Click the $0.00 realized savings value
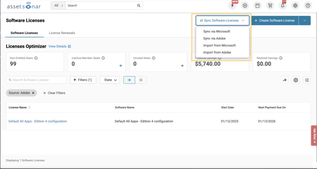 (x=264, y=64)
